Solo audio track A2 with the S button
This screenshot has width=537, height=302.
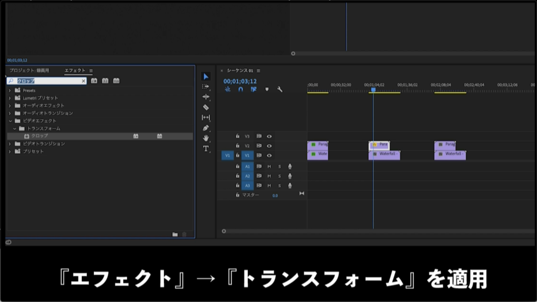(x=279, y=176)
